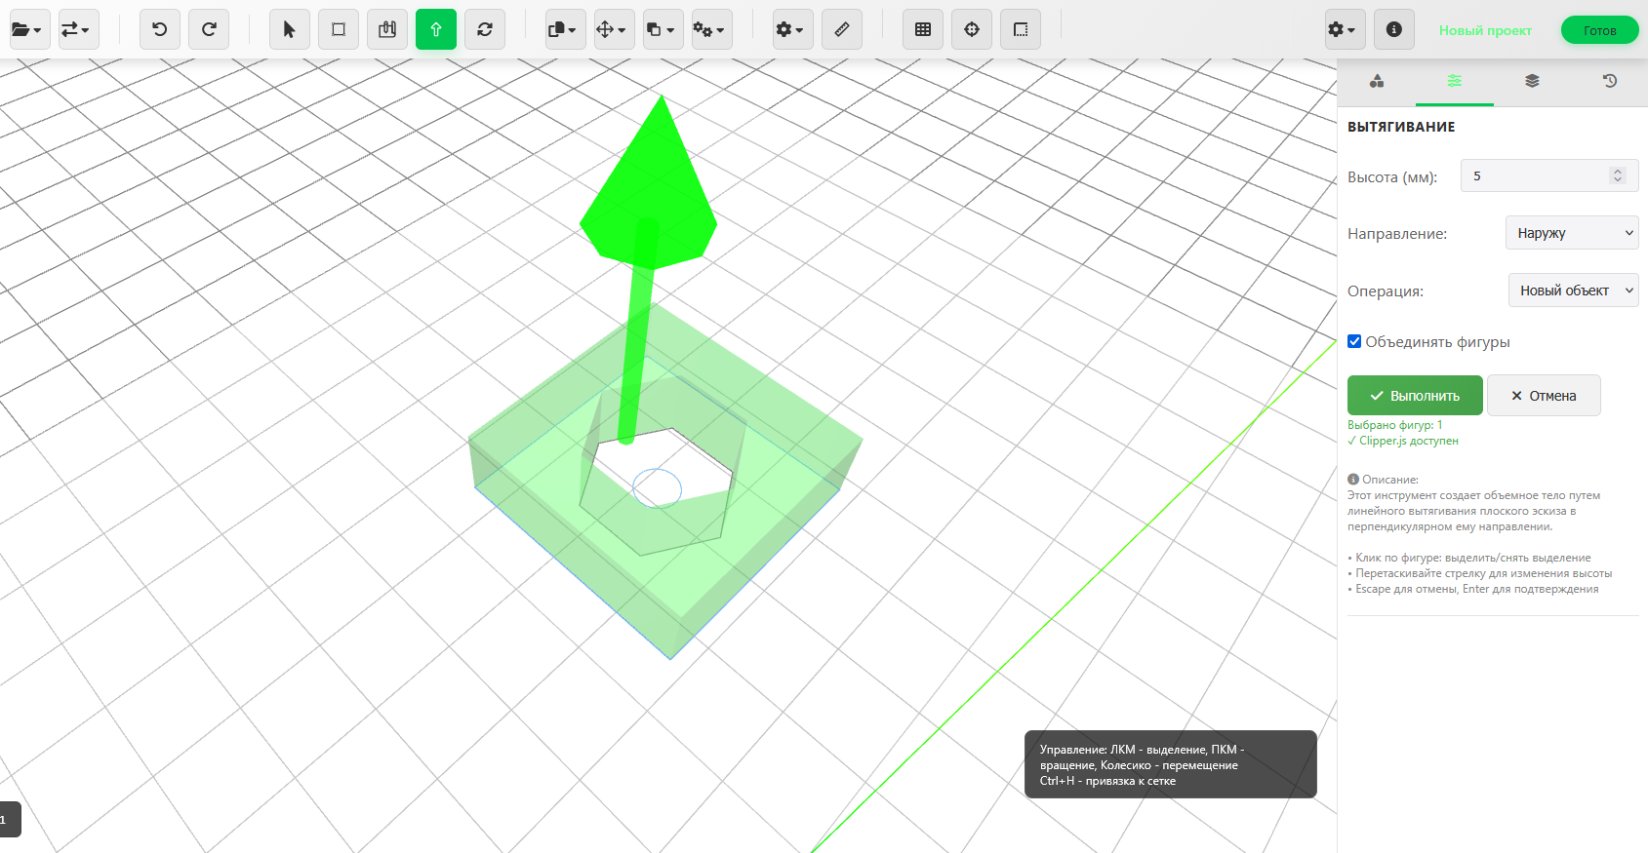1648x853 pixels.
Task: Click the height field spinner arrows
Action: tap(1618, 175)
